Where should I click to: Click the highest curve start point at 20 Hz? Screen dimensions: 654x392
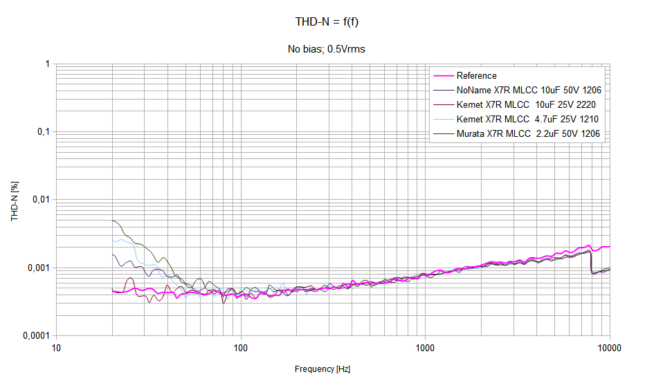point(113,221)
